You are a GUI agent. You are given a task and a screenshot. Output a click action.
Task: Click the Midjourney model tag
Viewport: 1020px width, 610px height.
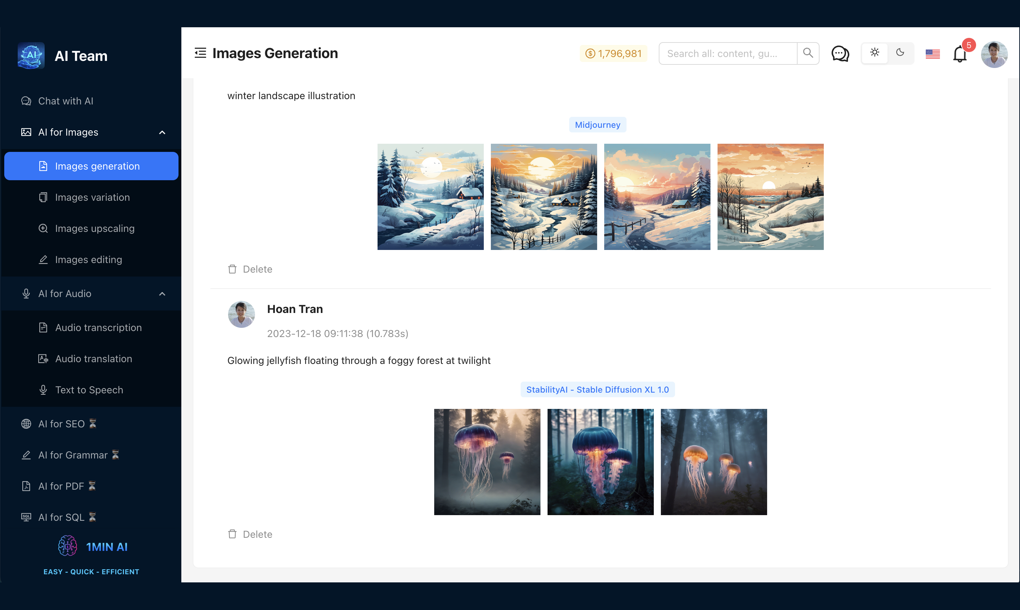(597, 125)
